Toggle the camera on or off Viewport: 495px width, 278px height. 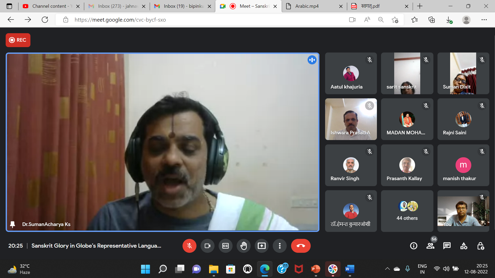click(207, 246)
